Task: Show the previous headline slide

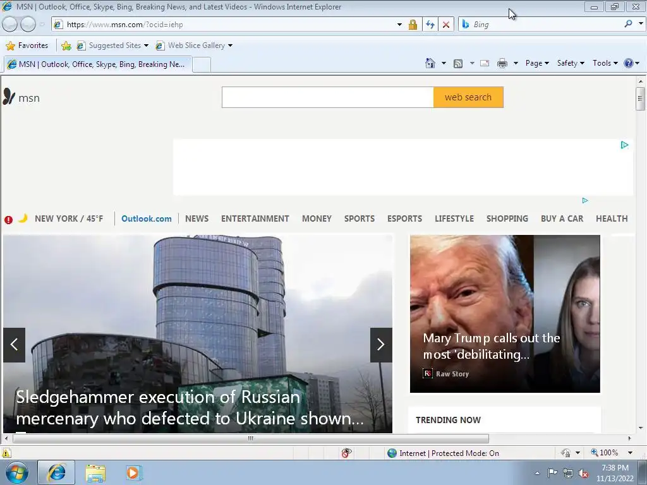Action: [15, 345]
